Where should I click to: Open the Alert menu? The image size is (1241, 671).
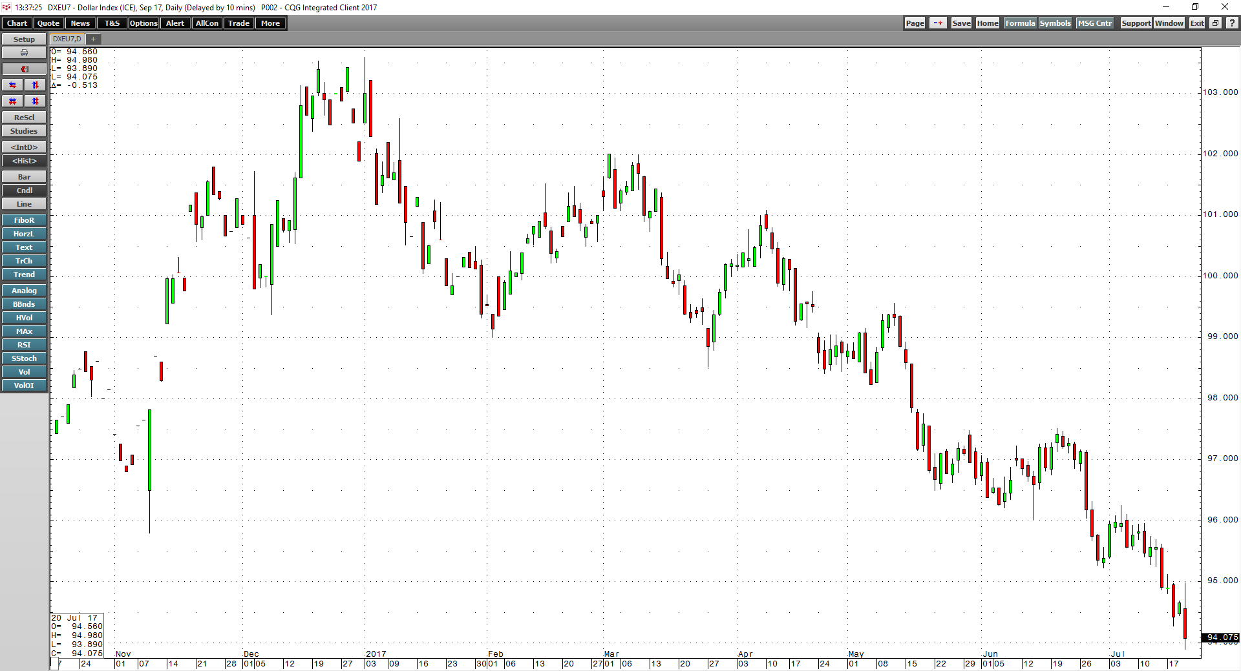175,23
